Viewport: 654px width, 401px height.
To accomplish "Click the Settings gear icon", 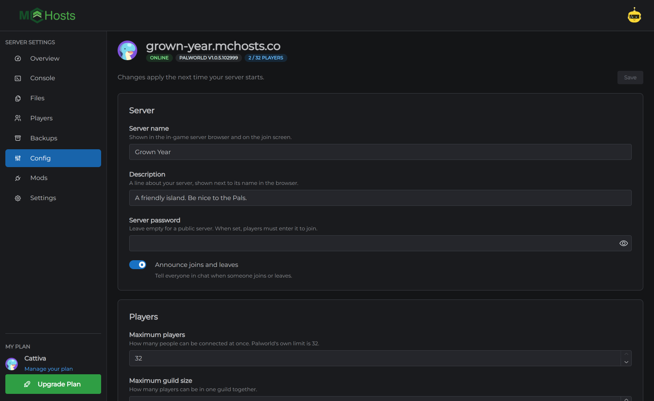I will pos(18,198).
